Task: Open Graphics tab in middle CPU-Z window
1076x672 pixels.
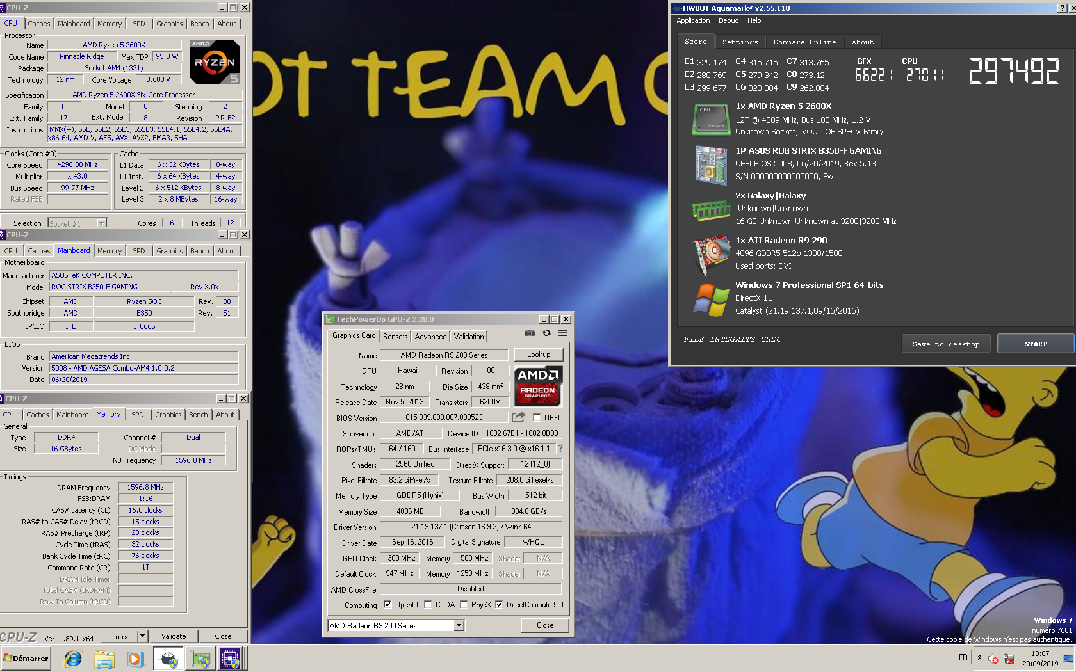Action: click(170, 251)
